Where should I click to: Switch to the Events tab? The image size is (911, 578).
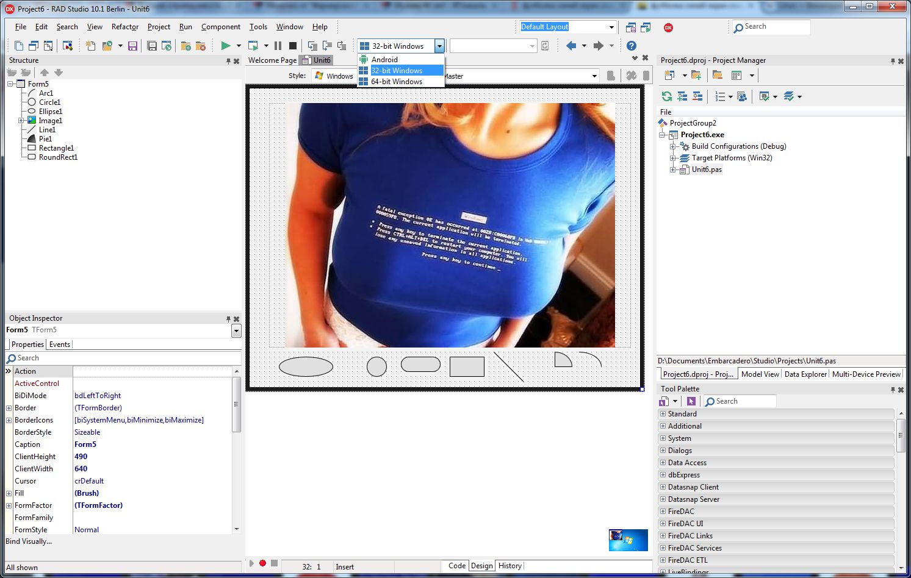(60, 344)
